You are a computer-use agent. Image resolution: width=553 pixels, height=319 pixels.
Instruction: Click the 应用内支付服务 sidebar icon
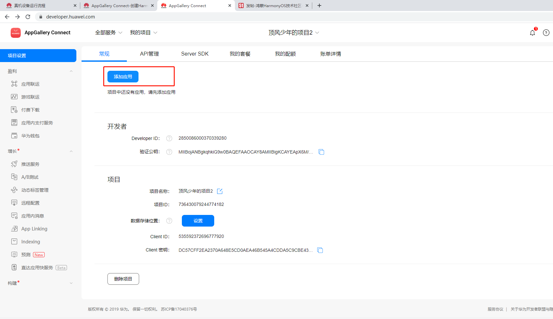14,123
